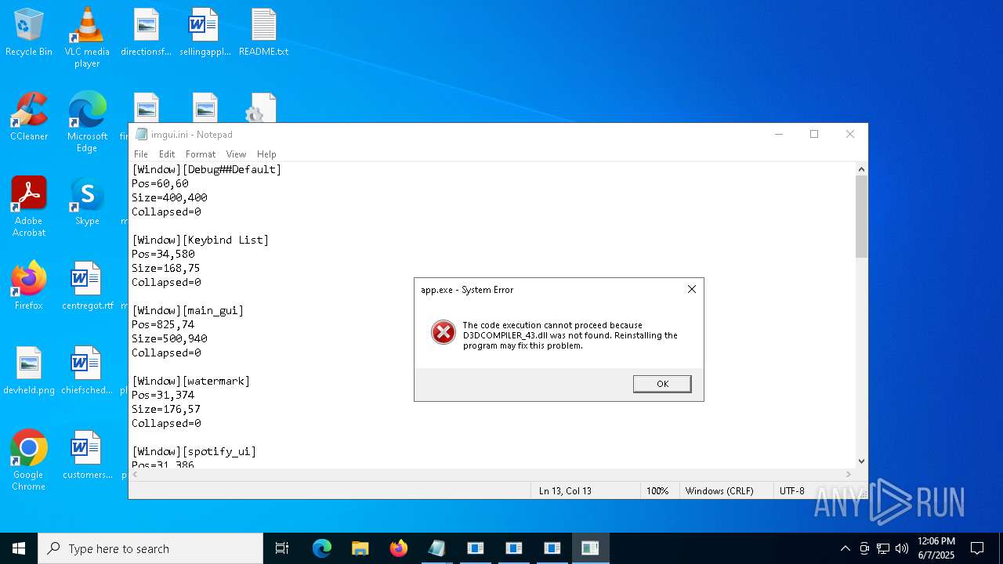Close the app.exe System Error dialog
The height and width of the screenshot is (564, 1003).
click(x=691, y=289)
